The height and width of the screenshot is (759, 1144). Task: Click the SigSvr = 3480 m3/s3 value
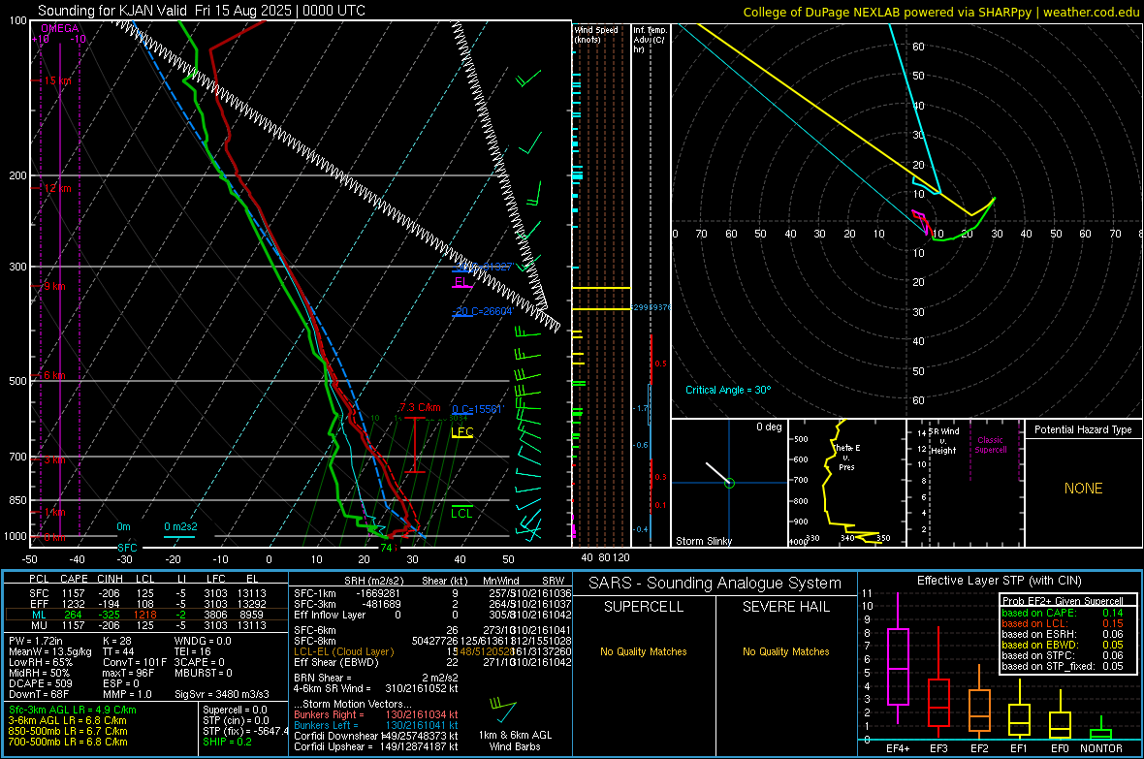(x=222, y=694)
